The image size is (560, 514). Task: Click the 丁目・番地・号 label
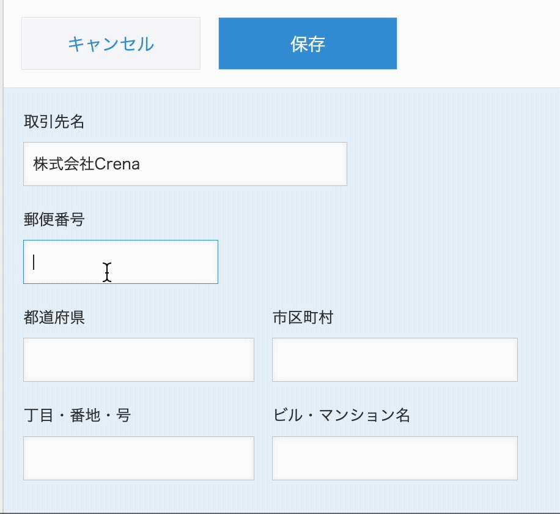click(x=77, y=416)
